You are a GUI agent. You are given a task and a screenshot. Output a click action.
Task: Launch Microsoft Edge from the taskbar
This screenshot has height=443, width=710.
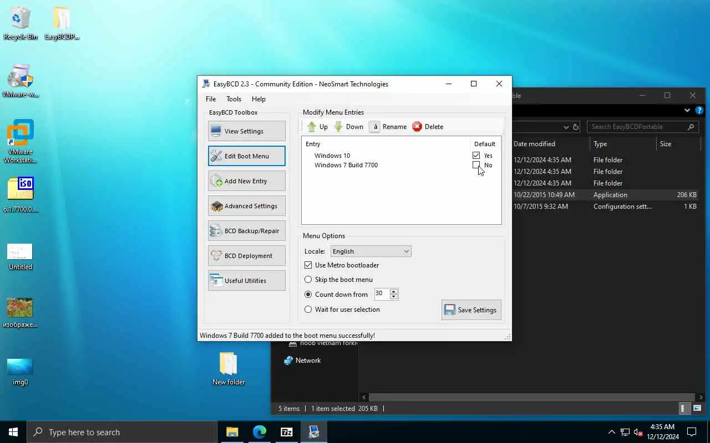pos(259,432)
